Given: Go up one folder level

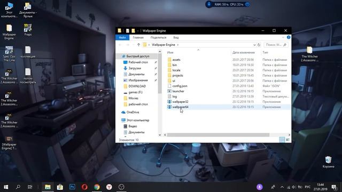Looking at the screenshot, I should tap(138, 45).
